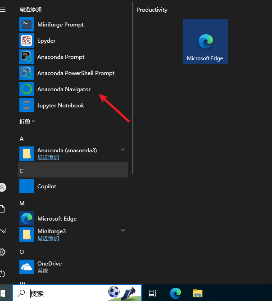Viewport: 272px width, 301px height.
Task: Open the Miniforge Prompt icon
Action: 27,24
